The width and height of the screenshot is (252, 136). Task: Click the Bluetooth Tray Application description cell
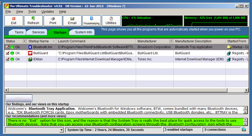pyautogui.click(x=200, y=47)
